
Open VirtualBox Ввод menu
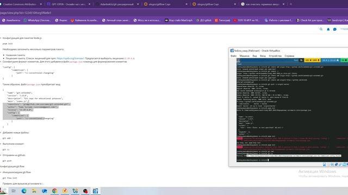pyautogui.click(x=263, y=56)
